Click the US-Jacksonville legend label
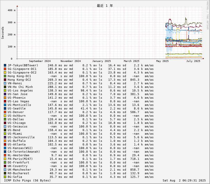This screenshot has width=210, height=184. pos(21,137)
